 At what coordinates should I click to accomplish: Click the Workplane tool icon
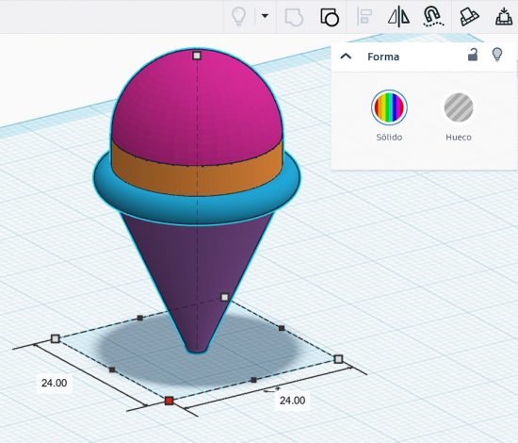click(x=469, y=17)
